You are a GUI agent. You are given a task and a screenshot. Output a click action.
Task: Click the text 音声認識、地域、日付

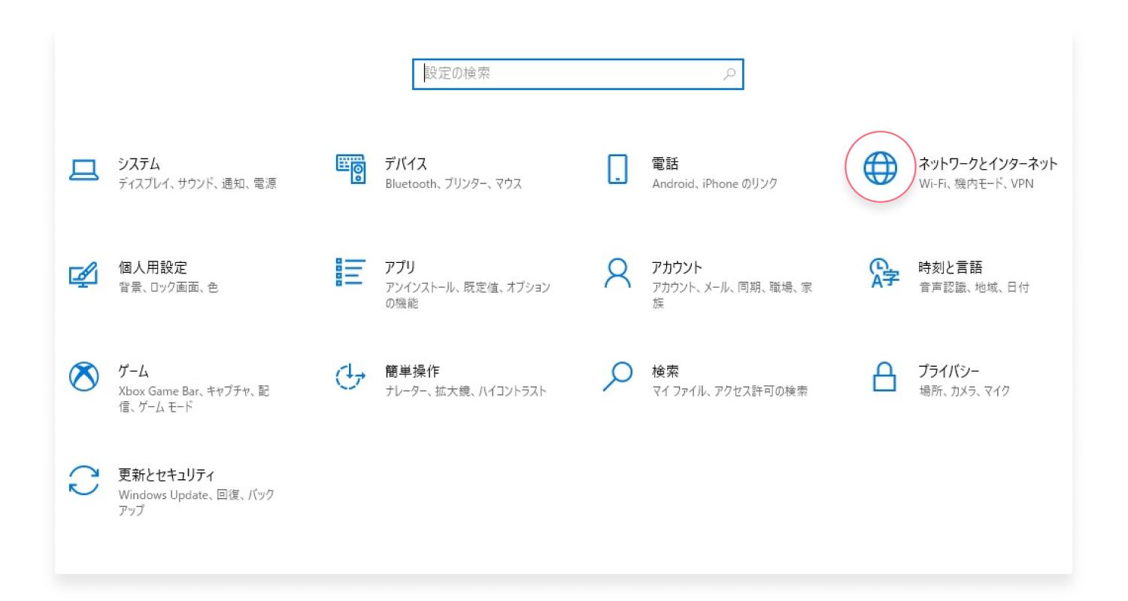coord(974,287)
